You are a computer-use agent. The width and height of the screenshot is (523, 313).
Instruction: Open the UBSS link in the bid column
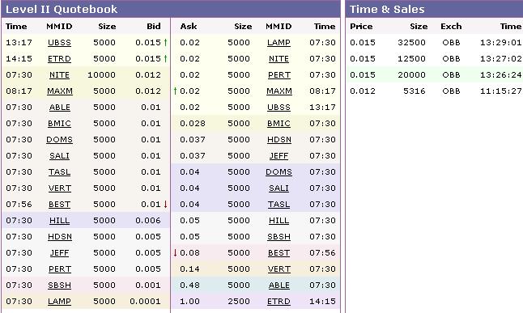point(59,43)
